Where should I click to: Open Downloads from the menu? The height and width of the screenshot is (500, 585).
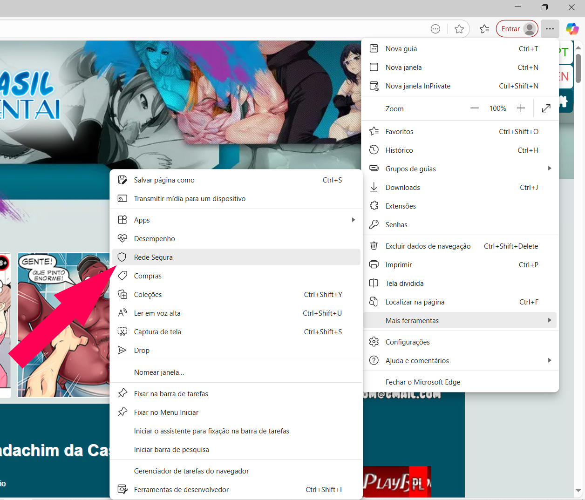click(x=460, y=188)
